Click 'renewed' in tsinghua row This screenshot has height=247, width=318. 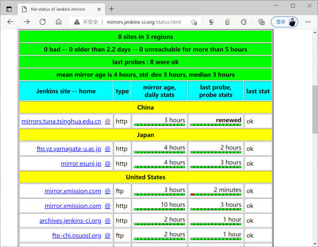(228, 120)
